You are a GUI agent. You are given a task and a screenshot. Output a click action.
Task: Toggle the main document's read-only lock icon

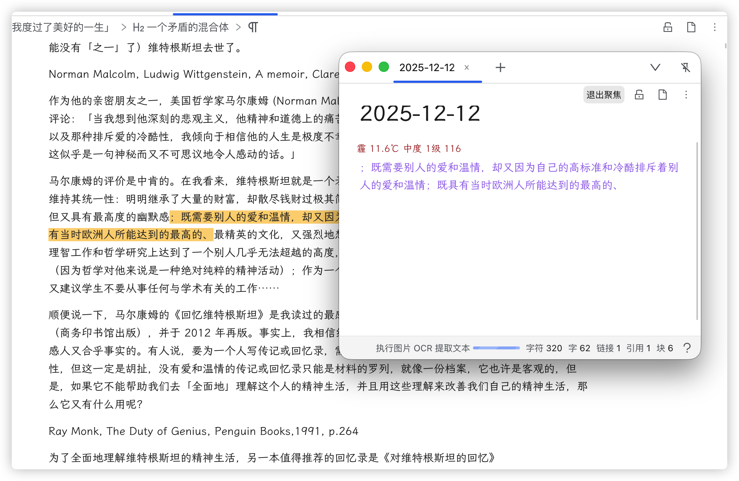667,27
